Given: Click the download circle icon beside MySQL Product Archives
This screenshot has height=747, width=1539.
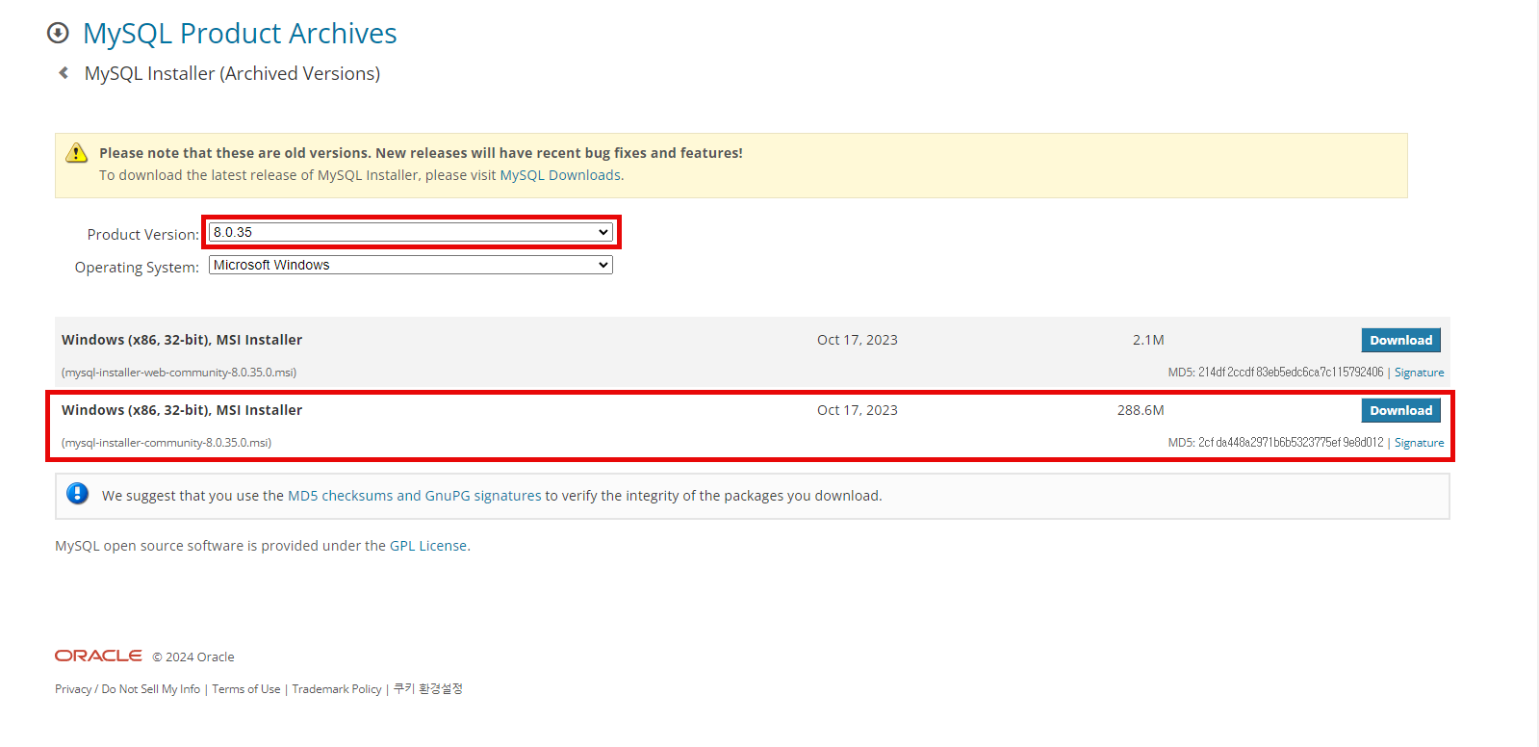Looking at the screenshot, I should (58, 33).
